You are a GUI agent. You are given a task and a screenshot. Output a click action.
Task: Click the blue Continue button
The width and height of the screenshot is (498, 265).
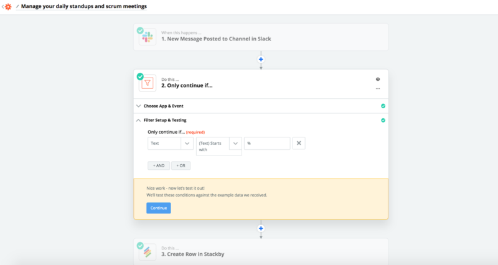click(x=159, y=208)
